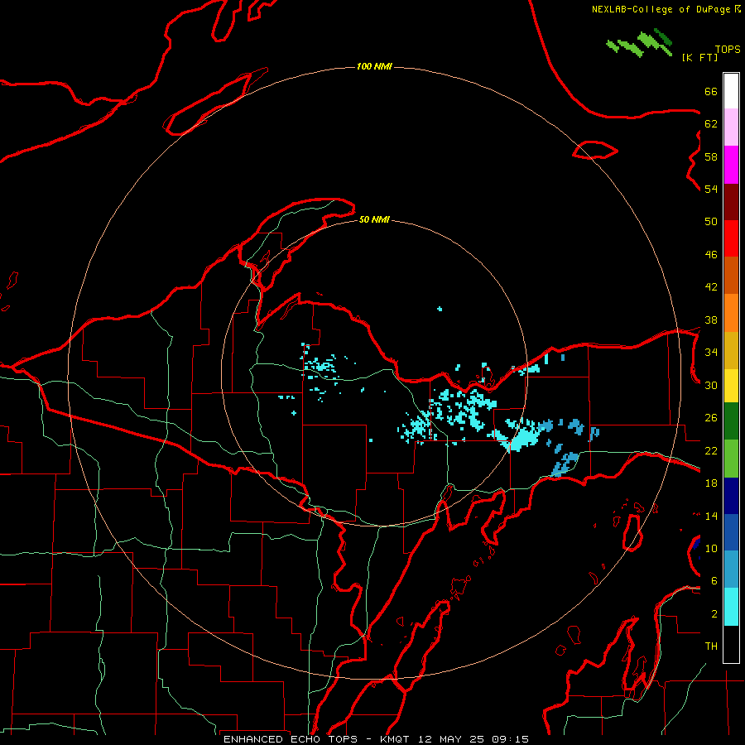
Task: Click the legend value "46"
Action: point(711,255)
